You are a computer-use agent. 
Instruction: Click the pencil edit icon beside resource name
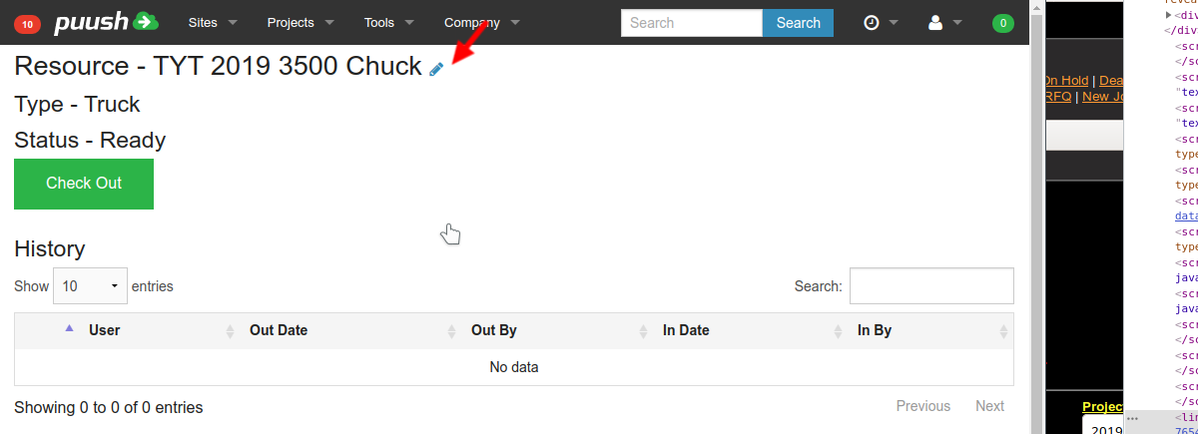coord(436,69)
